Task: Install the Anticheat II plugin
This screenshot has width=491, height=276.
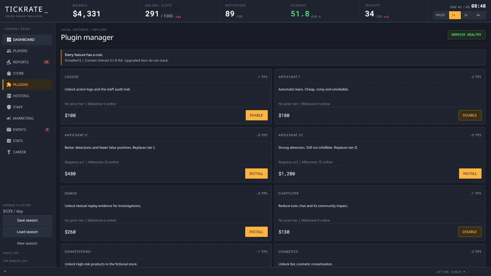Action: (257, 173)
